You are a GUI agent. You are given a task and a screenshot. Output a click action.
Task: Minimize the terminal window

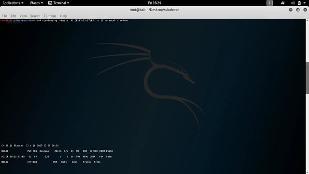291,10
